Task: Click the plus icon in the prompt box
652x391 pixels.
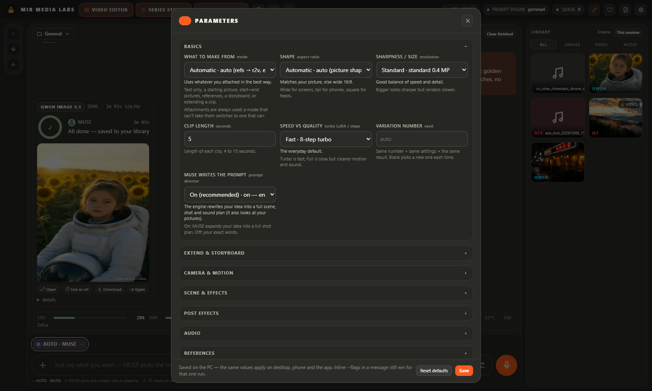Action: click(43, 365)
